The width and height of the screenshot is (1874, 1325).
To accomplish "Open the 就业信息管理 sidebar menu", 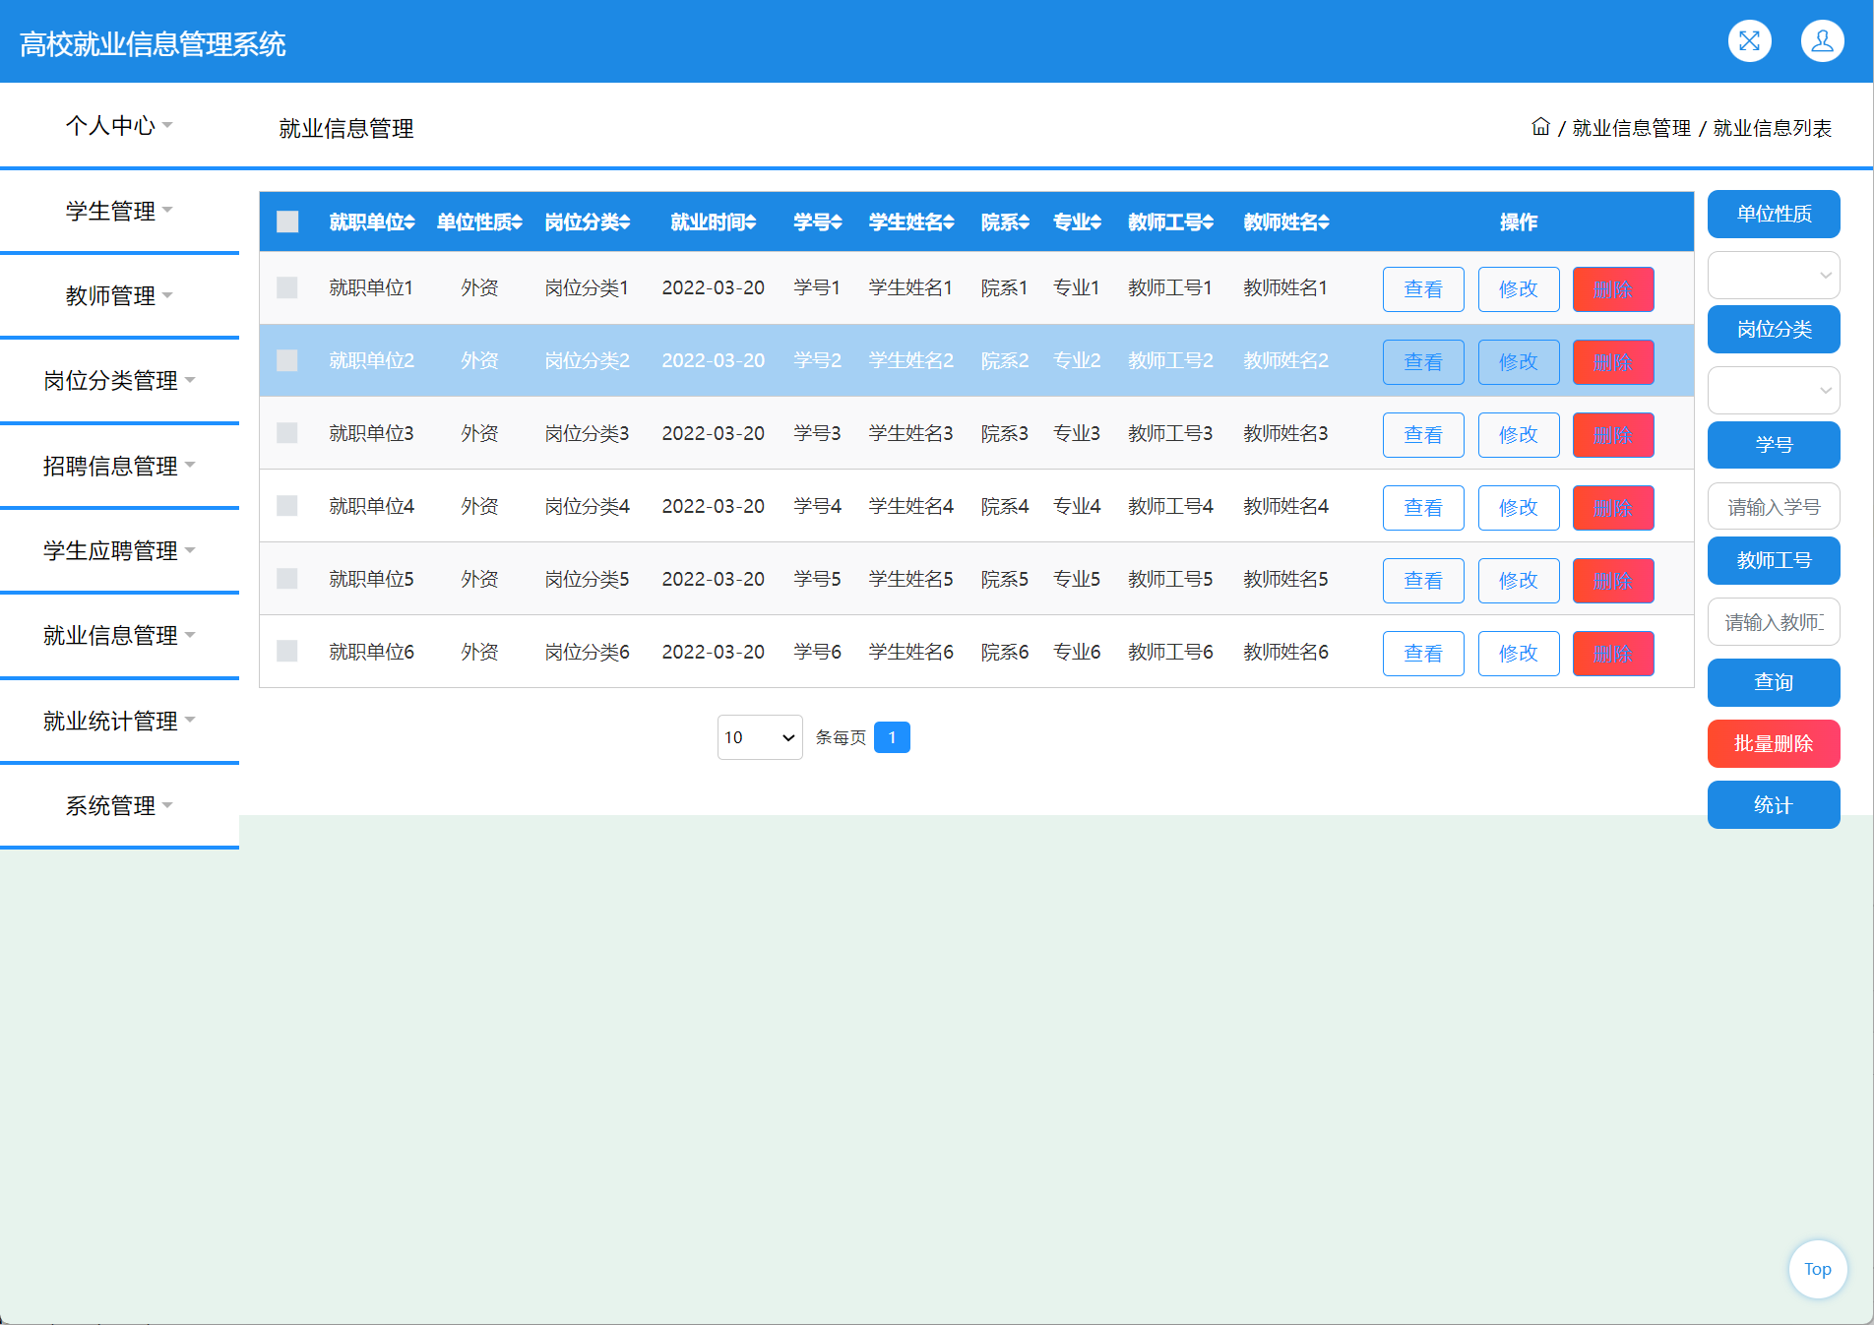I will pos(119,635).
